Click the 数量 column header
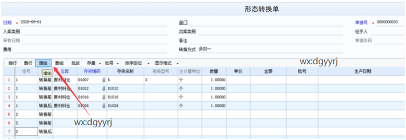Viewport: 406px width, 140px height. [214, 71]
